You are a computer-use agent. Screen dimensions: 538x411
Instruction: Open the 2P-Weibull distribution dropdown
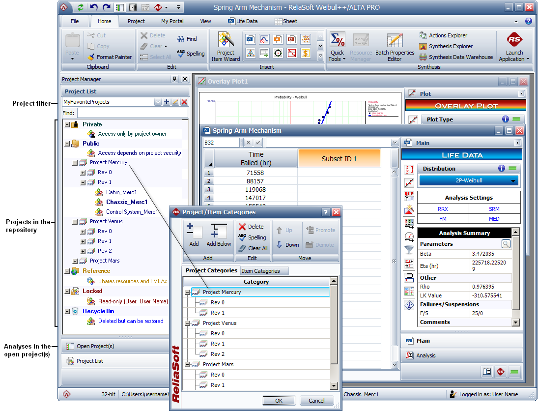coord(468,180)
